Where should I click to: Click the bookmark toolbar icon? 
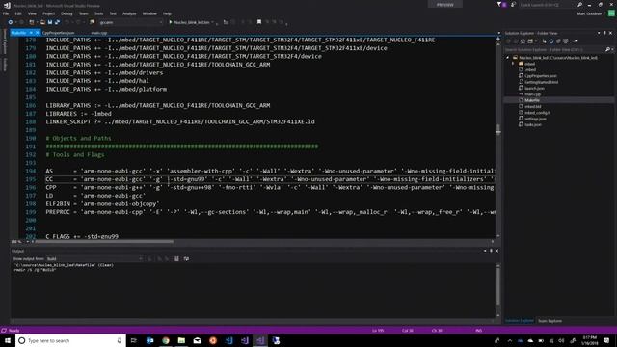point(259,22)
